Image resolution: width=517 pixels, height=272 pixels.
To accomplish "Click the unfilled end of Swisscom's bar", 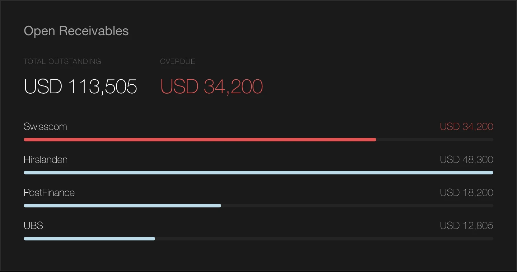I will click(x=434, y=140).
